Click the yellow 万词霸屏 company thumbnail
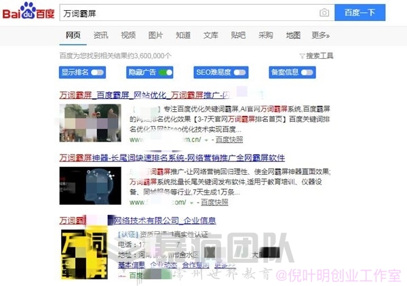Viewport: 407px width, 286px height. tap(84, 254)
